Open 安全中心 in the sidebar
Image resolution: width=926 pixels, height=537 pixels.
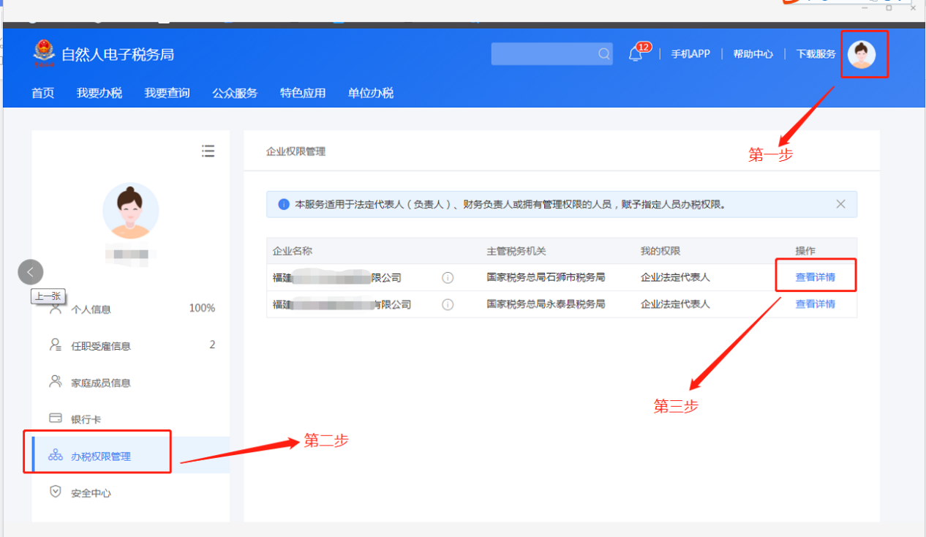[x=91, y=493]
